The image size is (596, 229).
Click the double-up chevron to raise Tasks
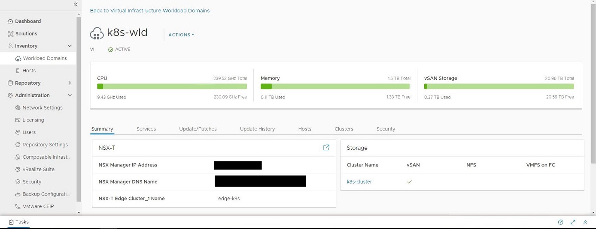click(x=585, y=222)
